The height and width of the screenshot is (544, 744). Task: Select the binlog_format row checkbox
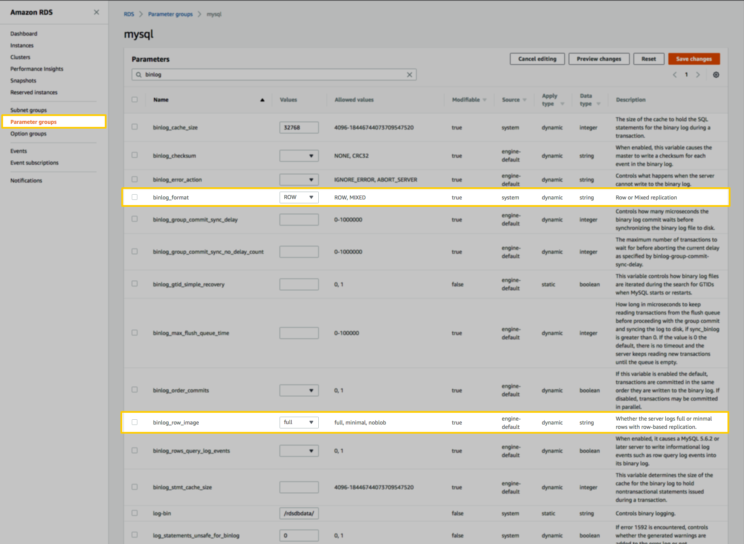(135, 197)
